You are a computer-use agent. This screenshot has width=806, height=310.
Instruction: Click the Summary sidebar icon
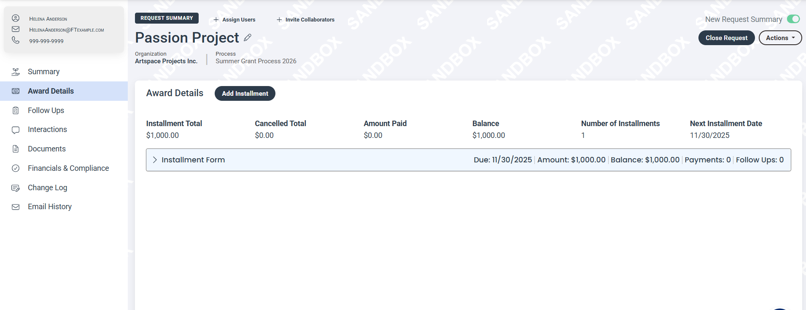(16, 72)
